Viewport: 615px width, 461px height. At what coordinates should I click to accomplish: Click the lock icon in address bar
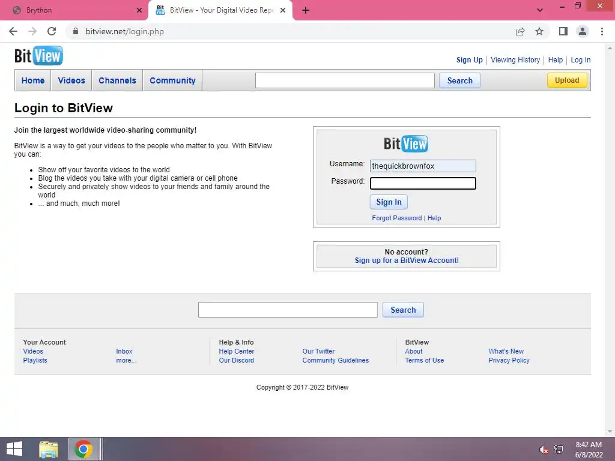(x=76, y=31)
